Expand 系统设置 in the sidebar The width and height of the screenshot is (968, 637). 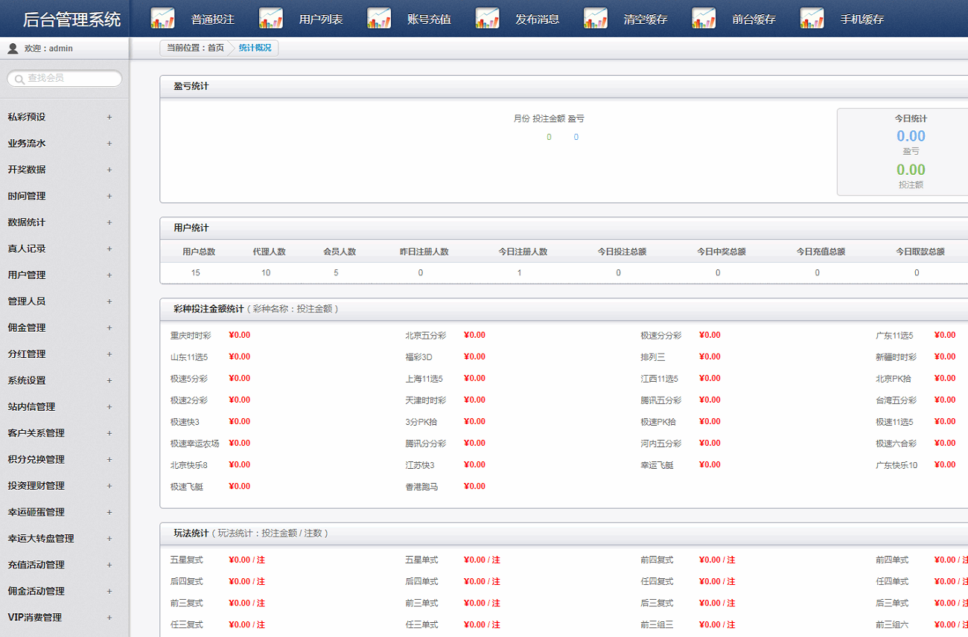click(109, 380)
